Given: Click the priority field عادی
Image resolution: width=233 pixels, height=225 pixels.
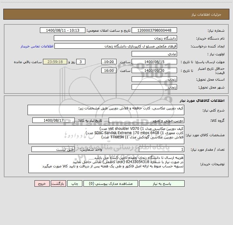Looking at the screenshot, I should (154, 54).
